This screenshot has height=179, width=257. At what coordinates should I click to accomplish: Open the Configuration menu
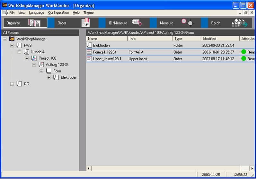click(58, 13)
